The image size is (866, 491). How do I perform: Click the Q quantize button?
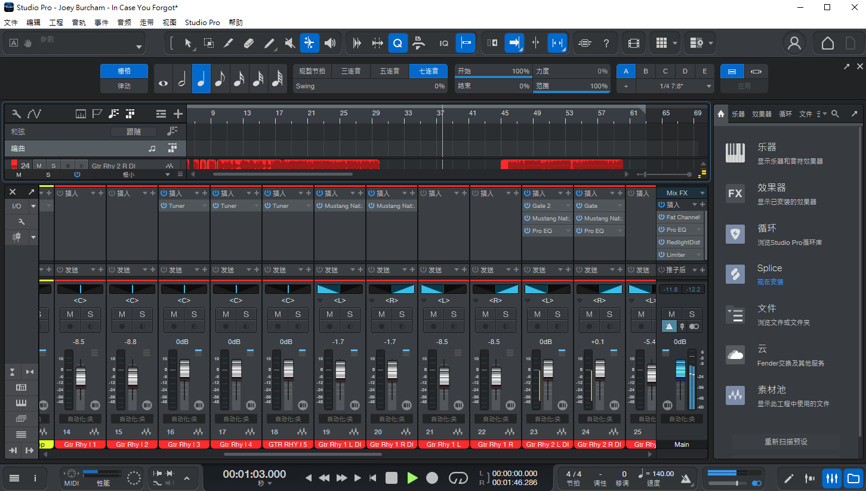[398, 43]
